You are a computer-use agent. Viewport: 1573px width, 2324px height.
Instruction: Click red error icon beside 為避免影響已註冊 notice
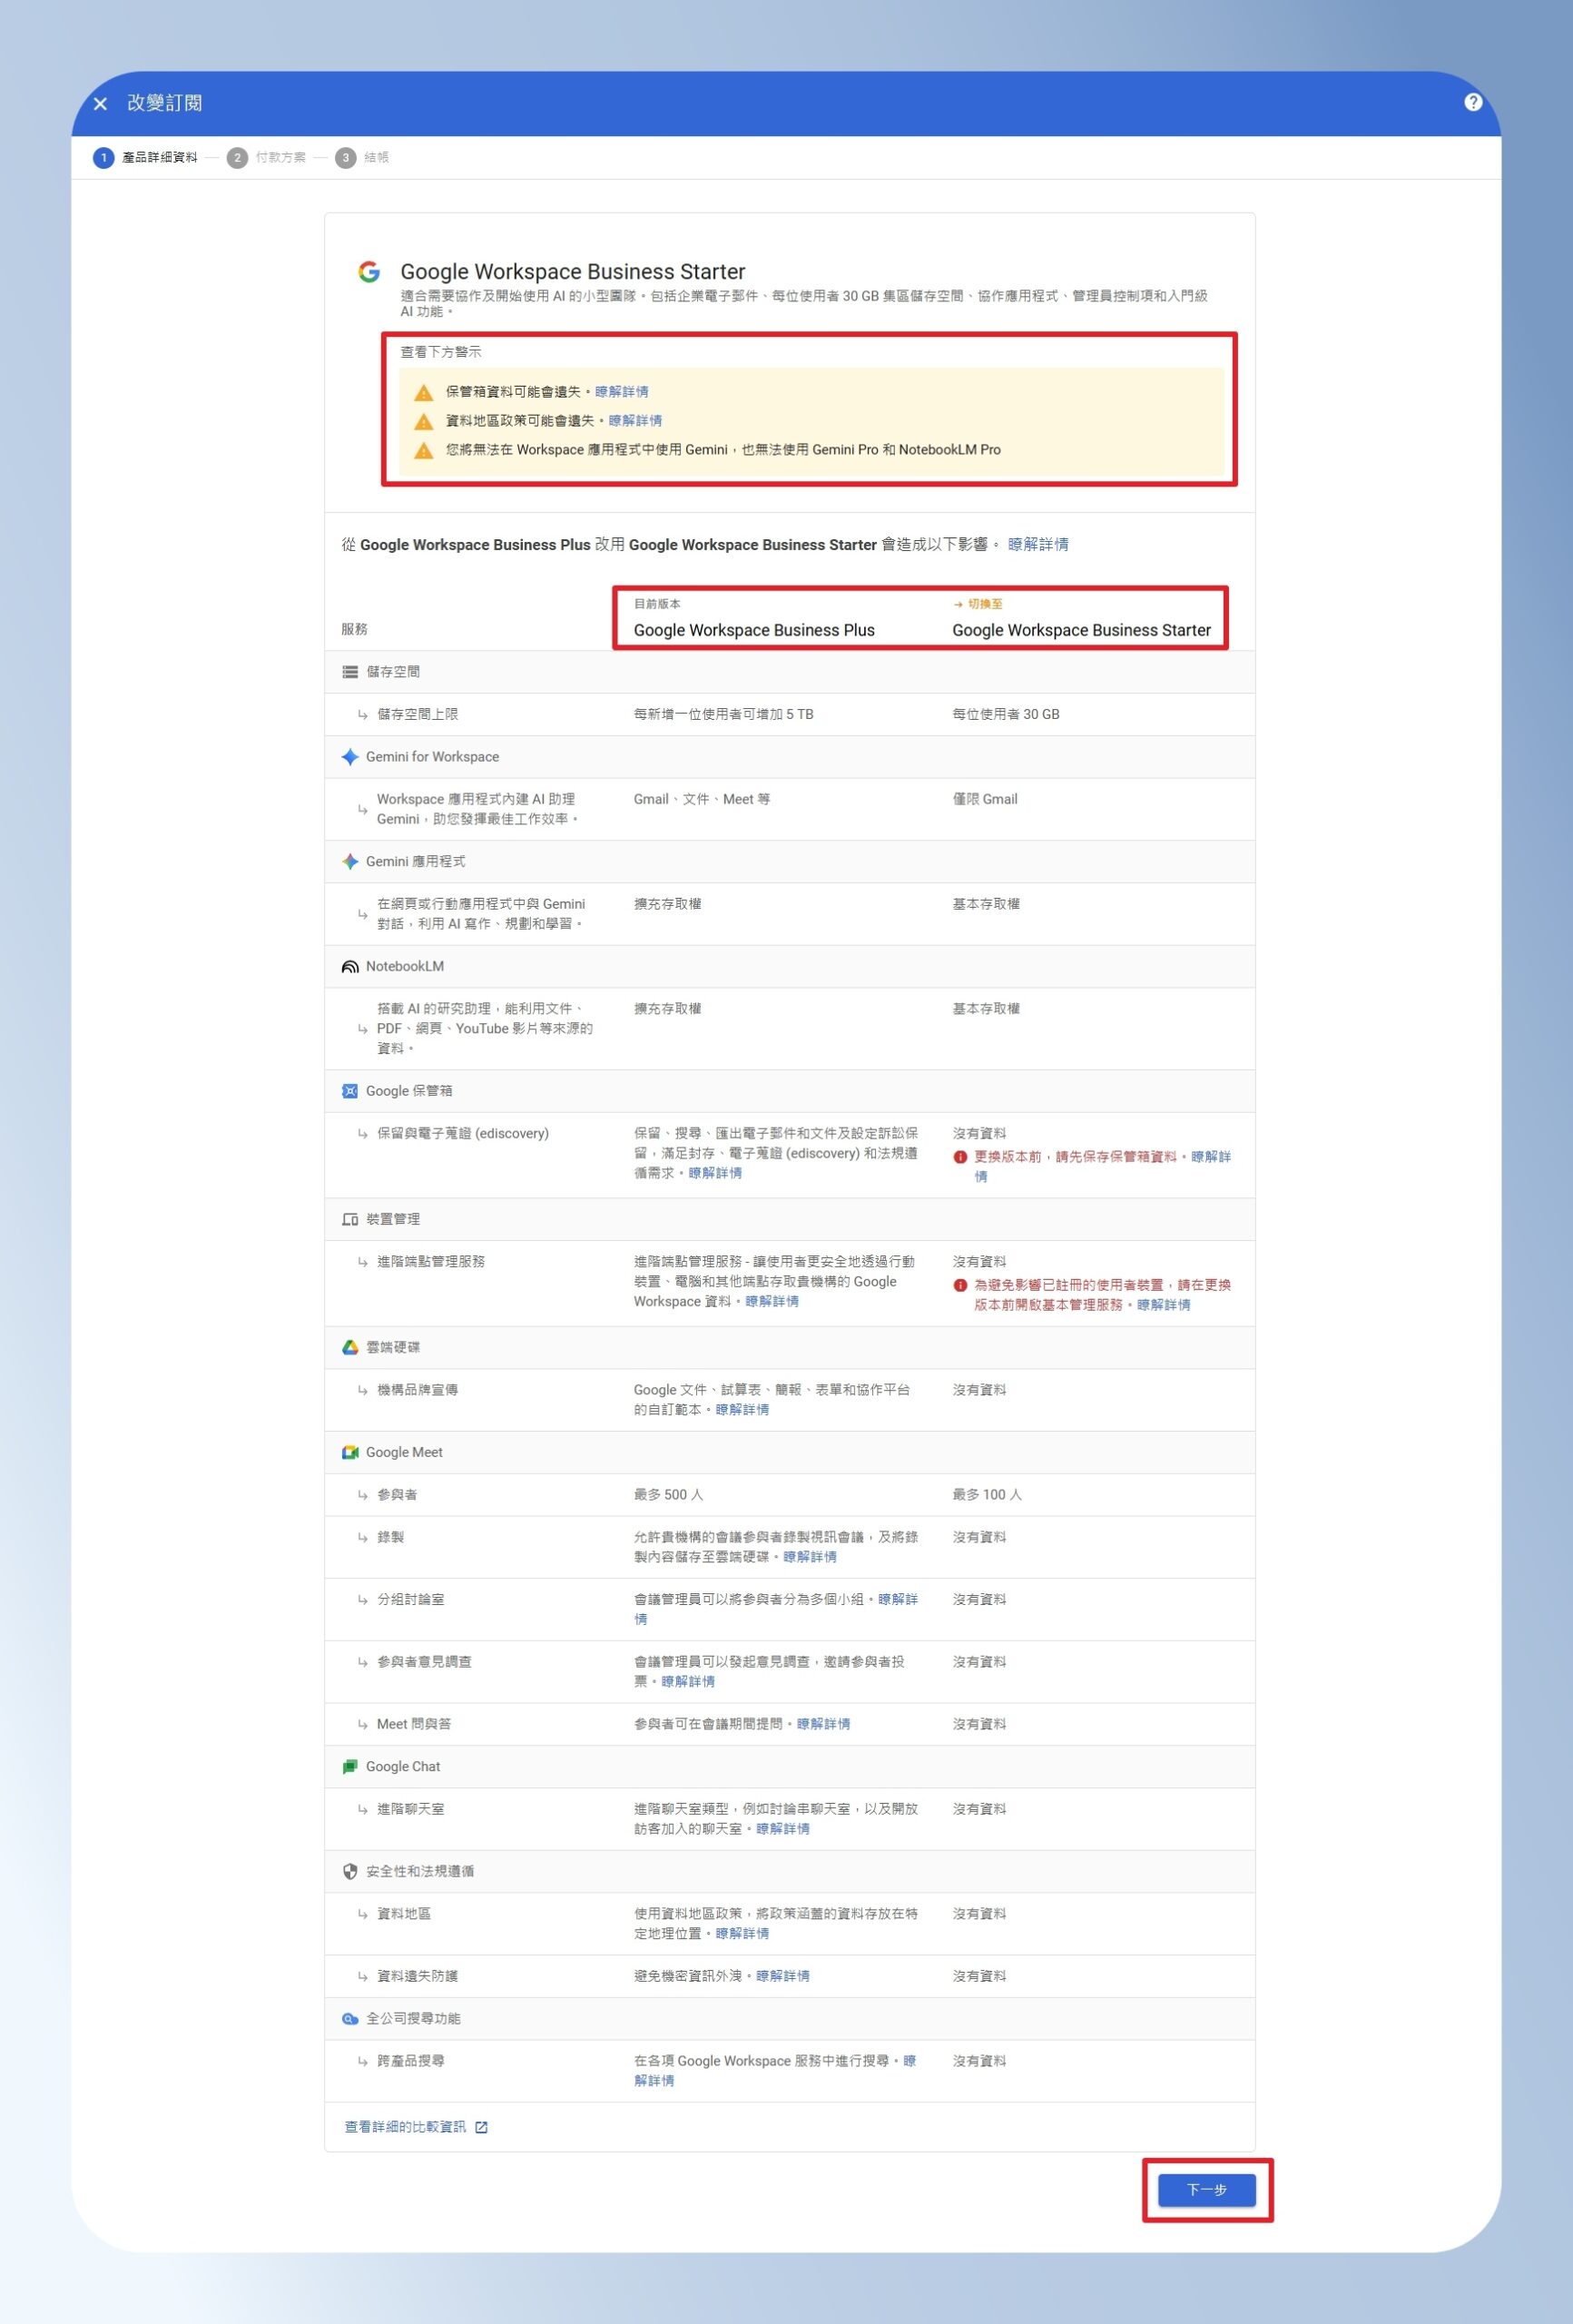[x=960, y=1285]
